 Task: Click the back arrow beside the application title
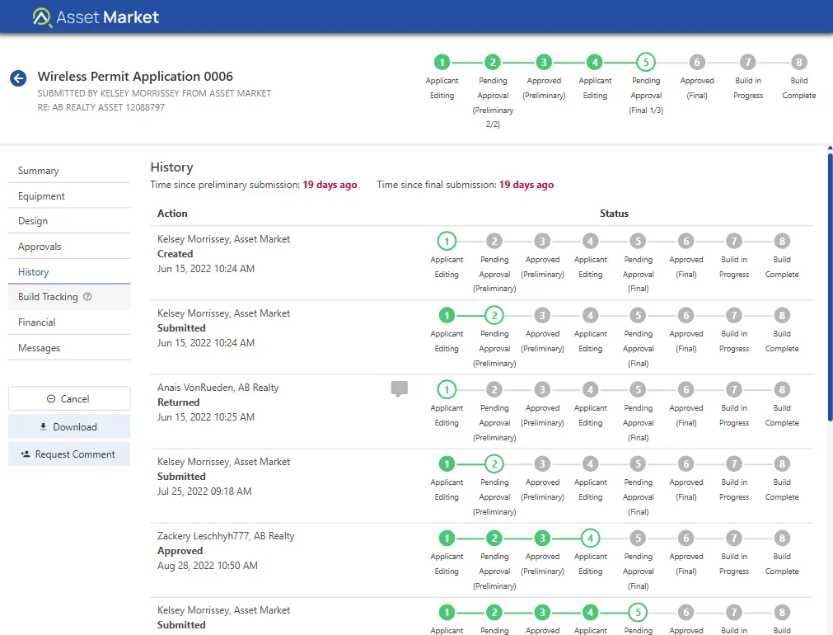click(18, 78)
